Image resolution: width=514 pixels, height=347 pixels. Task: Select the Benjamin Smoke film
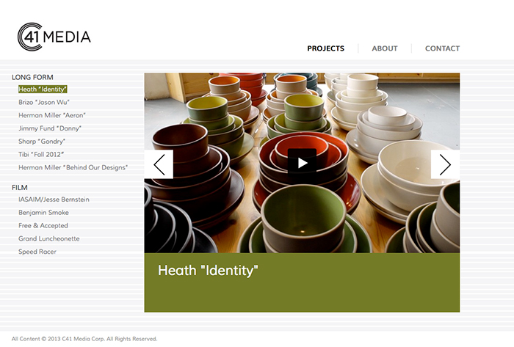pos(43,213)
